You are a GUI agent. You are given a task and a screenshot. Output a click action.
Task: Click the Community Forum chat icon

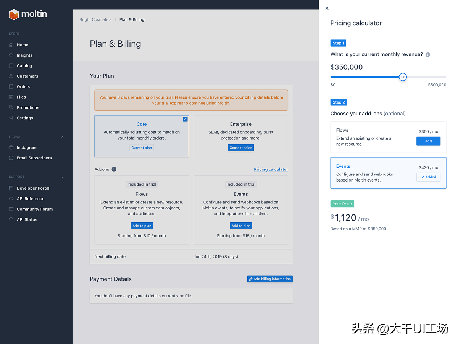[11, 209]
